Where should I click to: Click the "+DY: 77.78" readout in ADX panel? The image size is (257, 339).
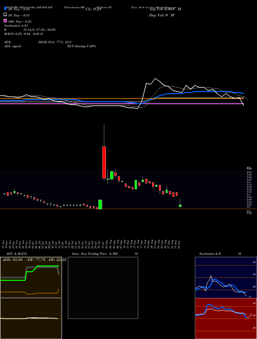click(x=35, y=260)
